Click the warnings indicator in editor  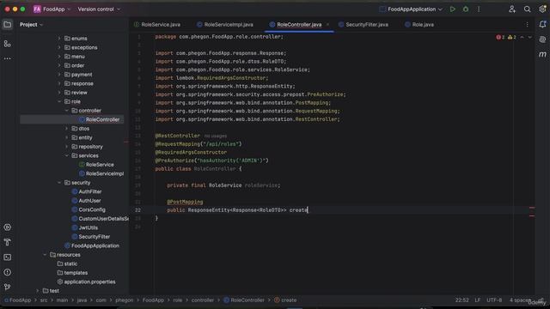click(512, 37)
